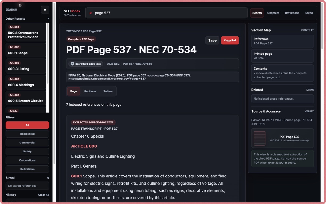The width and height of the screenshot is (326, 204).
Task: Click the 2023 NEC / PDF Page 537 breadcrumb
Action: click(x=84, y=31)
